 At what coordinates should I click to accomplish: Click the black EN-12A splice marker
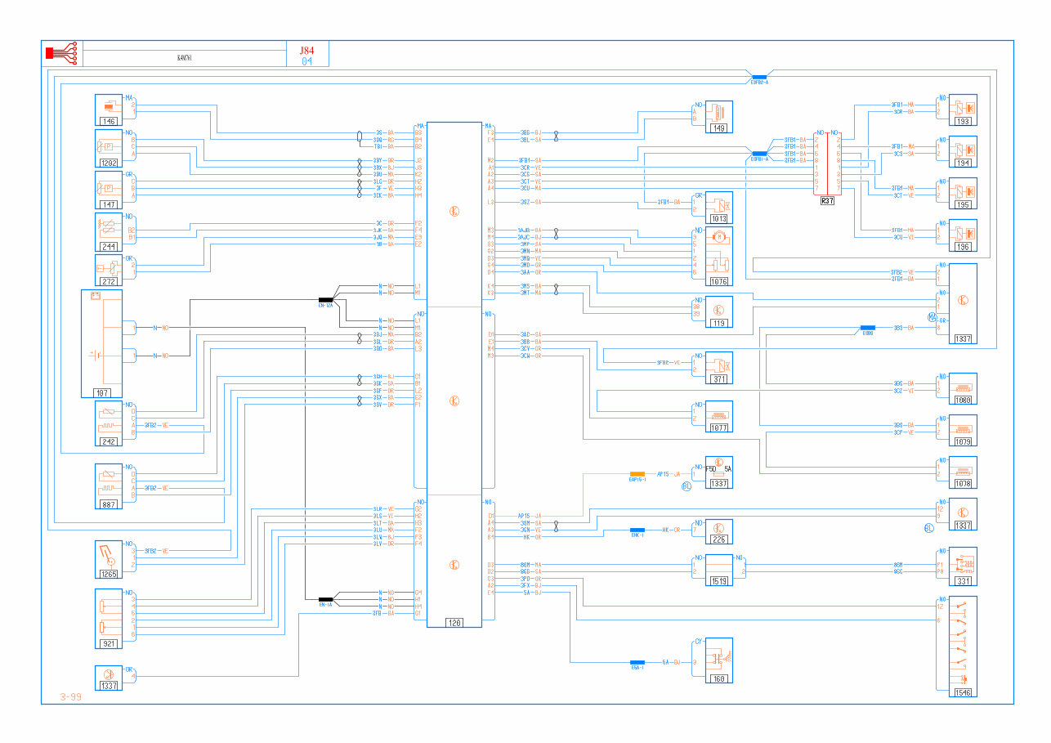[325, 300]
